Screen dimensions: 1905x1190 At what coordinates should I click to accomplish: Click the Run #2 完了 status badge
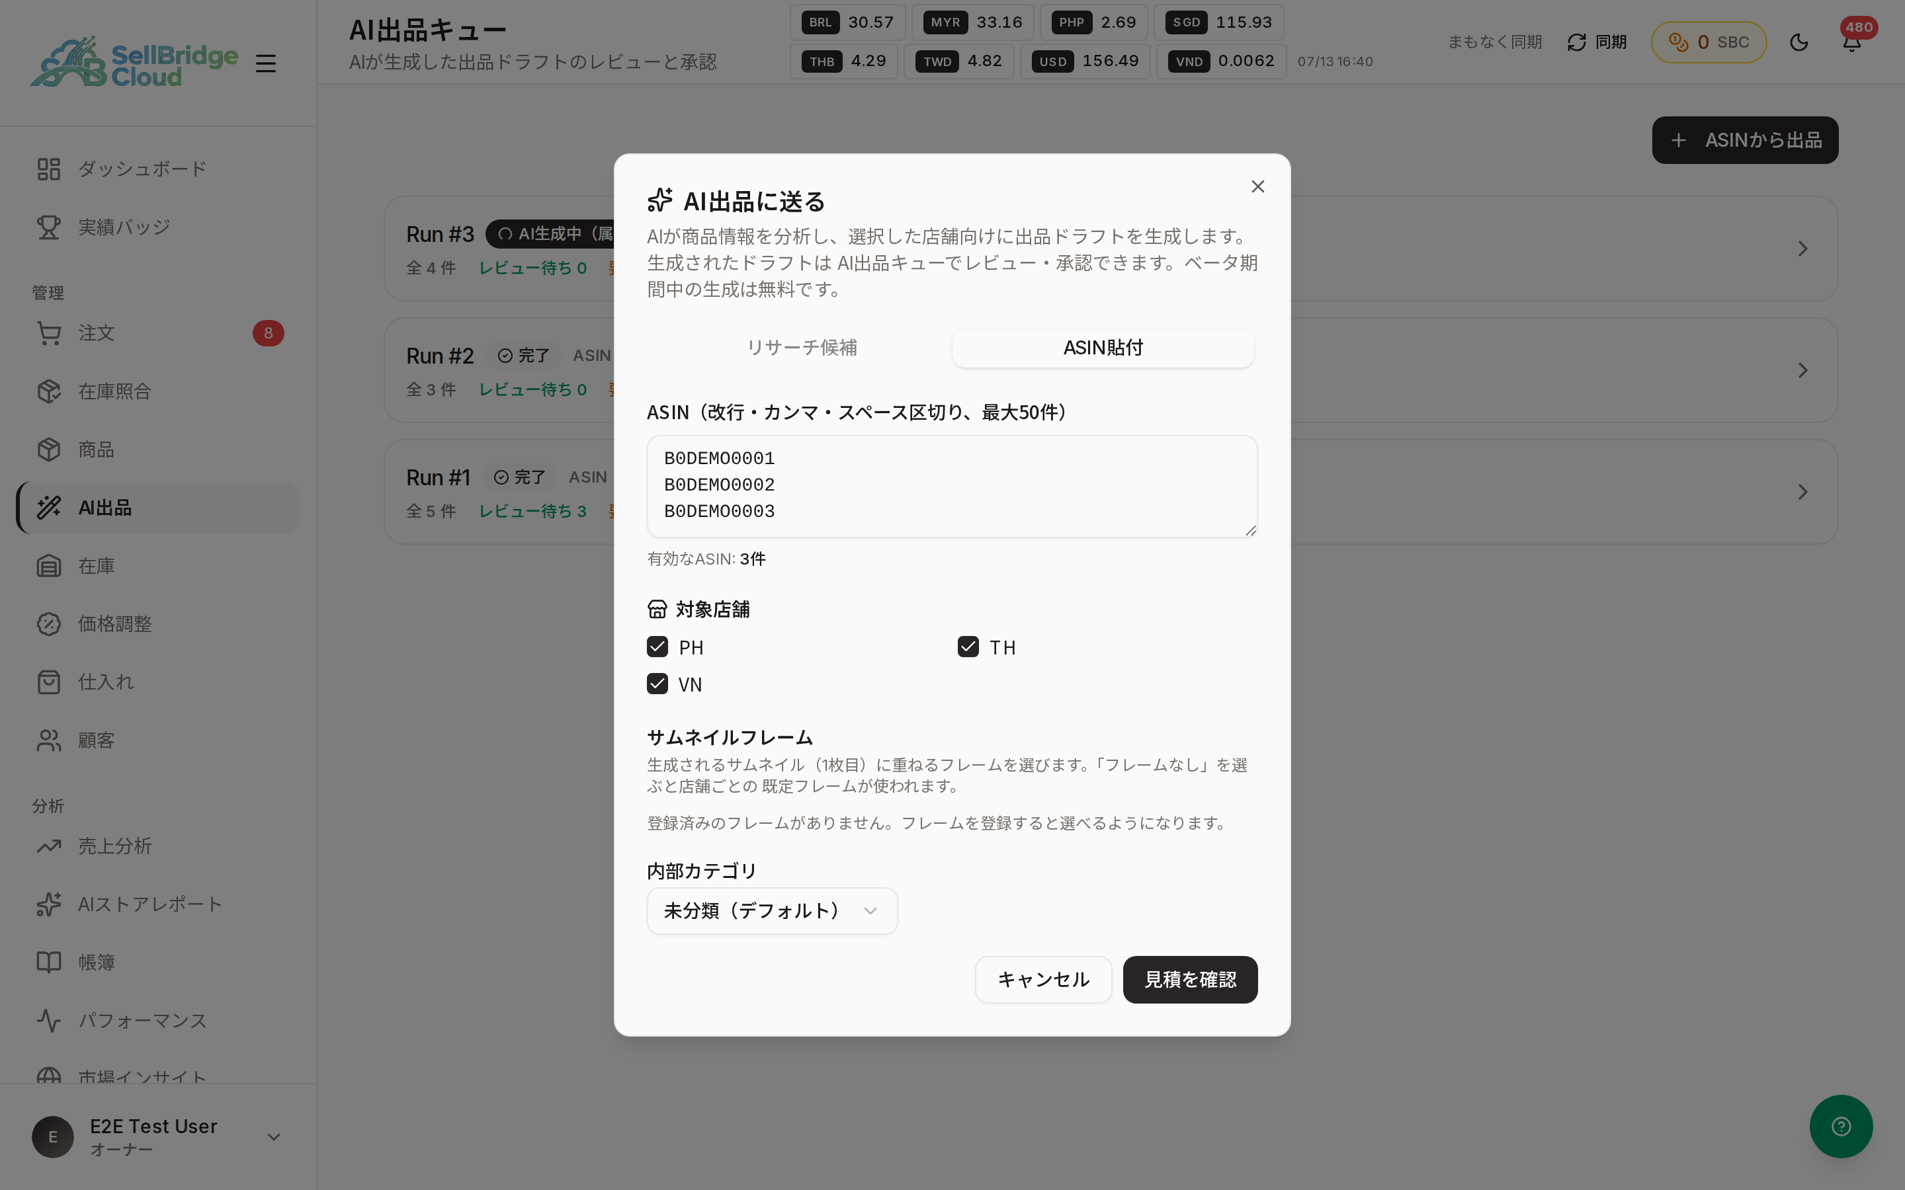(523, 356)
